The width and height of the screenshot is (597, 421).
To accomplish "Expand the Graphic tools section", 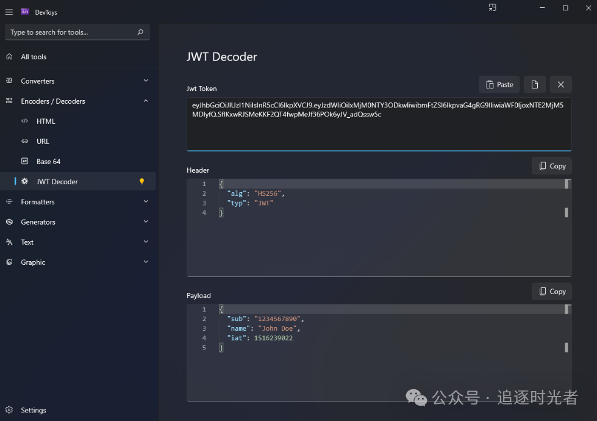I will (x=146, y=262).
